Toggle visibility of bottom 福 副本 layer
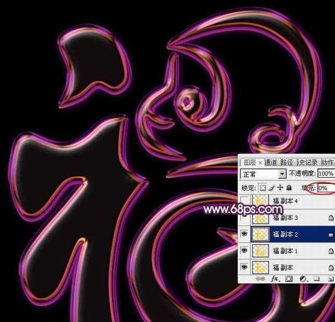 [245, 268]
